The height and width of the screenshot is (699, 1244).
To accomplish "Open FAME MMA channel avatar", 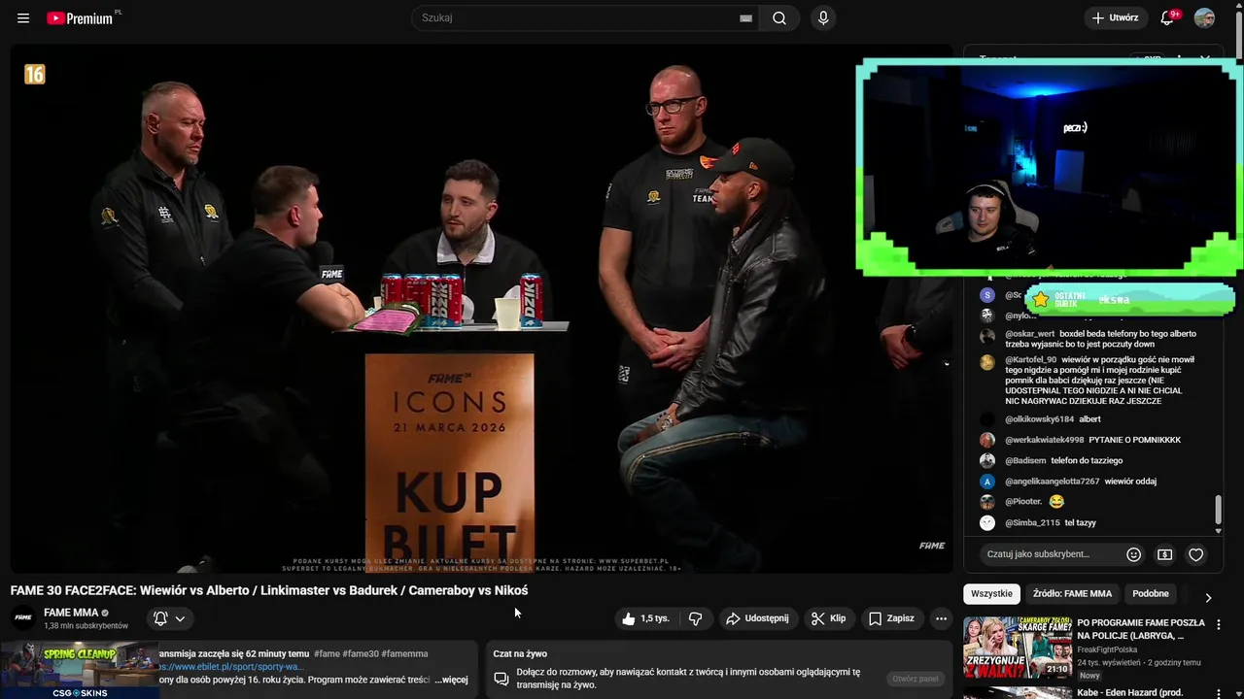I will click(23, 618).
